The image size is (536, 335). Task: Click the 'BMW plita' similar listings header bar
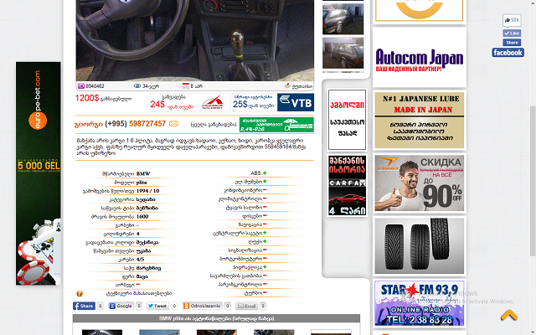coord(216,318)
